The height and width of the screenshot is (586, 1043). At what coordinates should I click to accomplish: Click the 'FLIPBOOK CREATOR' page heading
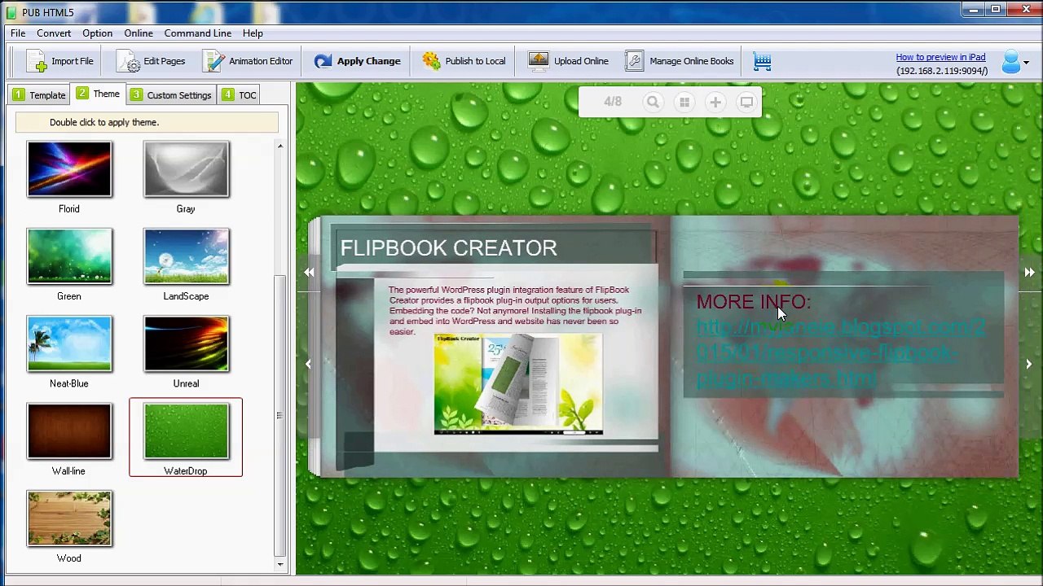[449, 248]
